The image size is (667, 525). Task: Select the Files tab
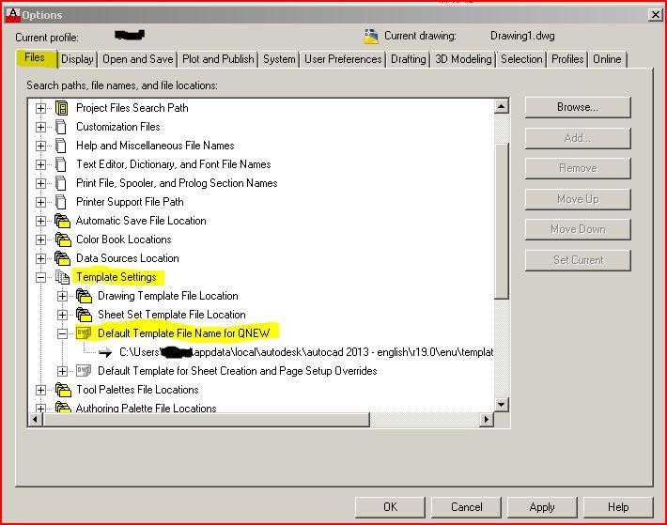(35, 58)
